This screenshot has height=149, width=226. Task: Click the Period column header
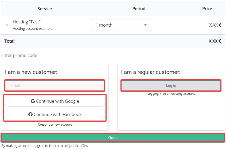click(139, 9)
